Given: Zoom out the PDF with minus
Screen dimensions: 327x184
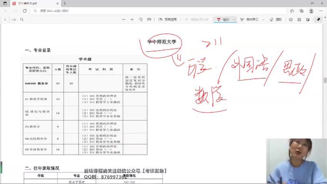Looking at the screenshot, I should click(x=123, y=19).
